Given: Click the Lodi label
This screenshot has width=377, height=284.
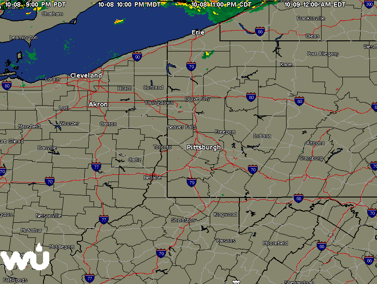Looking at the screenshot, I should (x=64, y=108).
